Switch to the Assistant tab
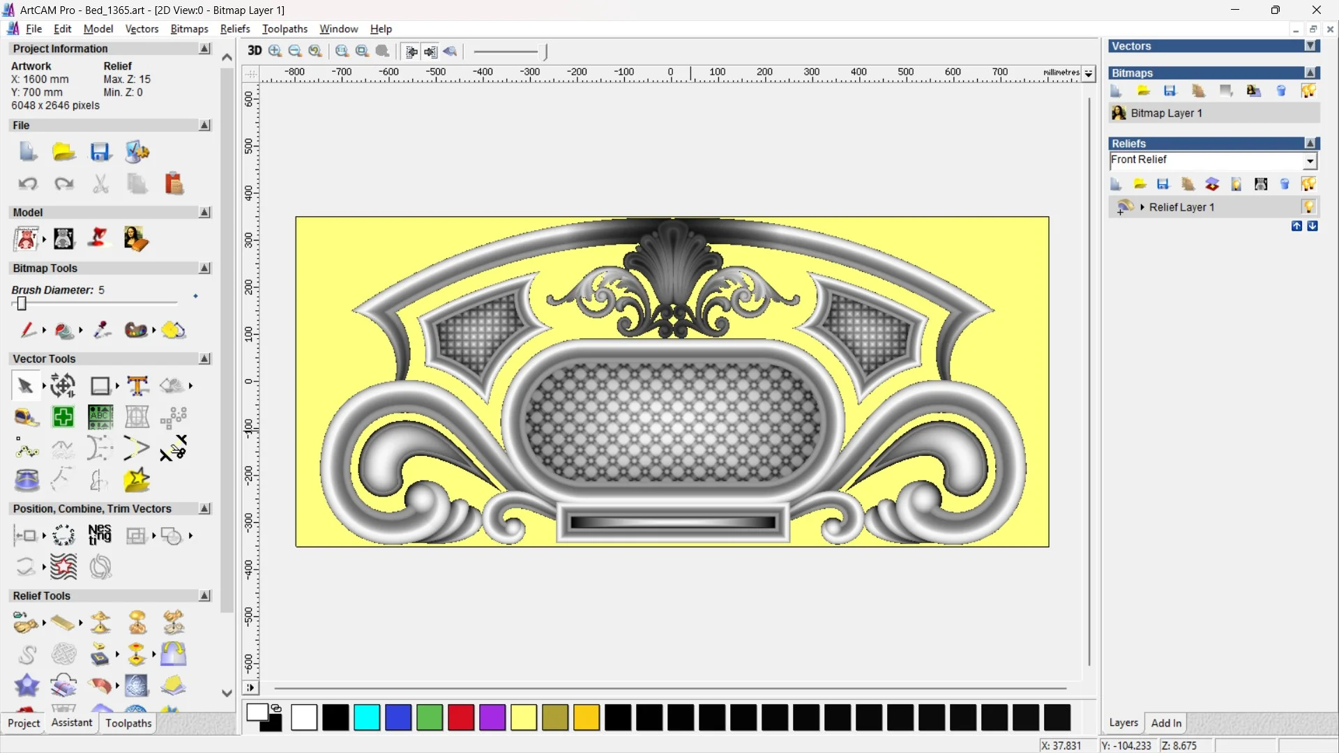The width and height of the screenshot is (1339, 753). point(71,723)
